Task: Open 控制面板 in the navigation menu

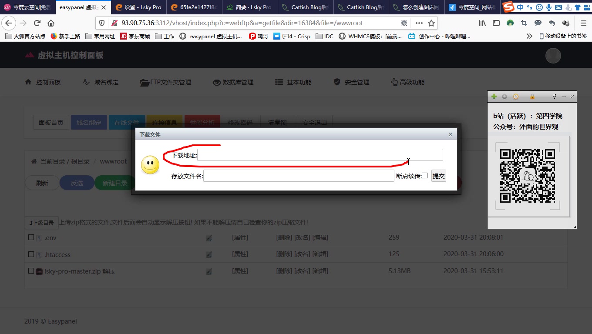Action: (43, 82)
